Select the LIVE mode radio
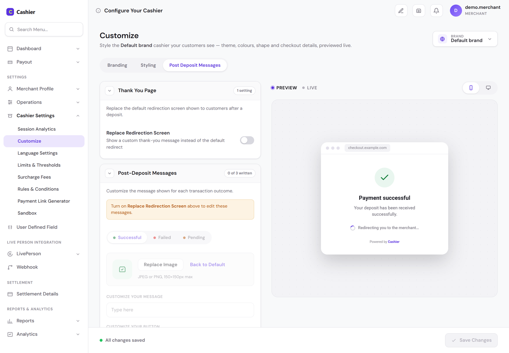Viewport: 509px width, 353px height. tap(310, 88)
